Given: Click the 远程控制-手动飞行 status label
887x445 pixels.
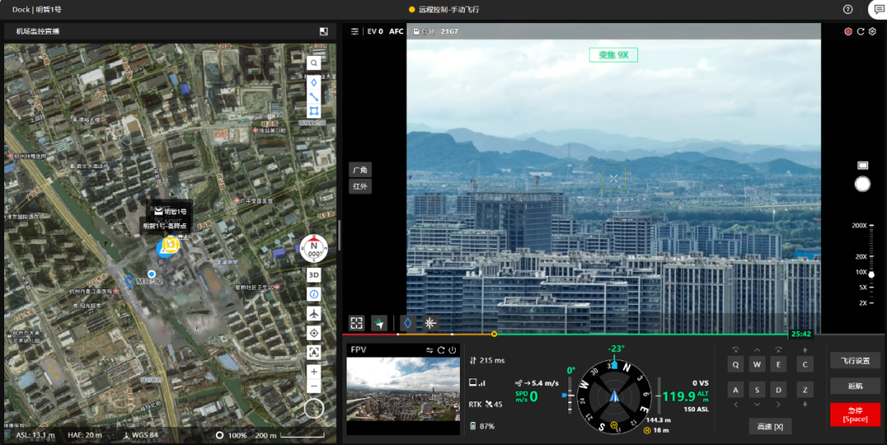Looking at the screenshot, I should (448, 10).
